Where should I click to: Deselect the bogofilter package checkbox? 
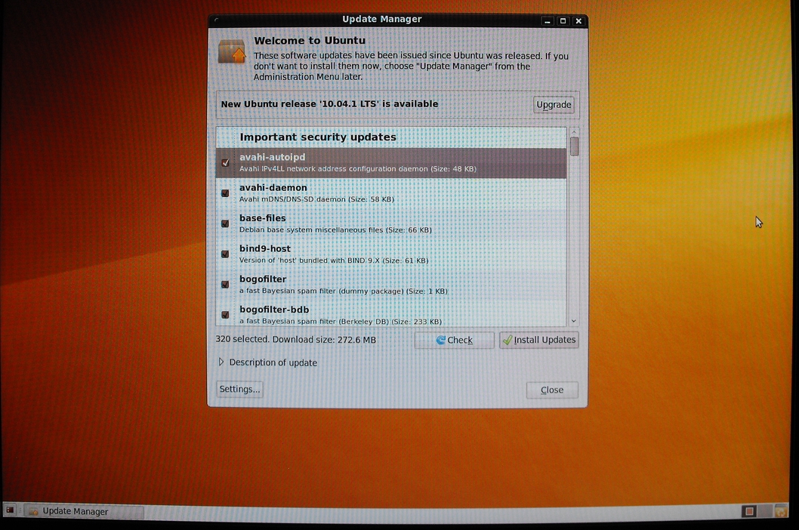coord(225,285)
